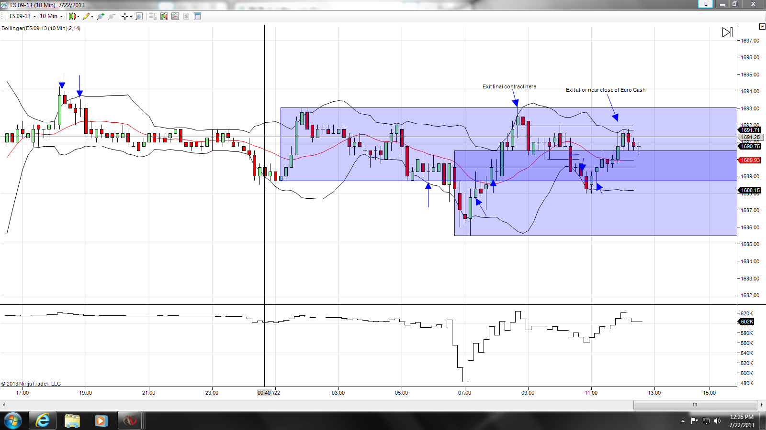Click the horizontal scrollbar thumb
Viewport: 766px width, 430px height.
(695, 405)
